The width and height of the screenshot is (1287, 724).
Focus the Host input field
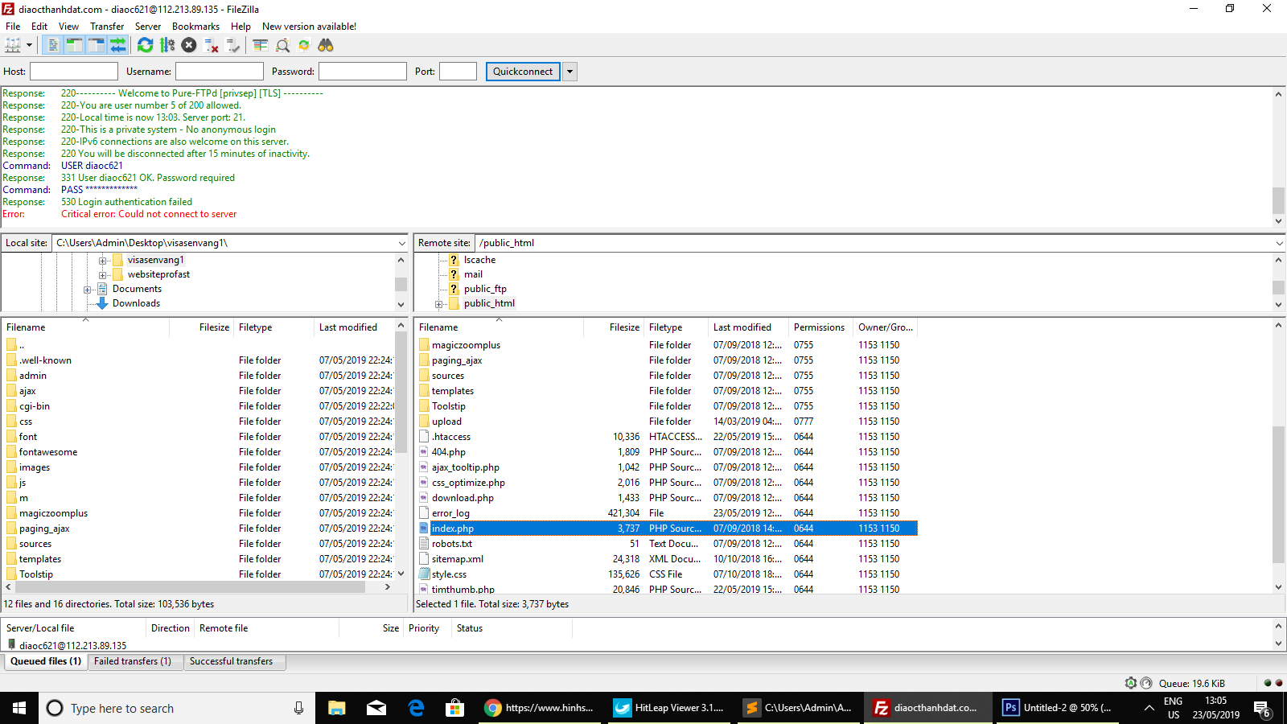tap(74, 72)
